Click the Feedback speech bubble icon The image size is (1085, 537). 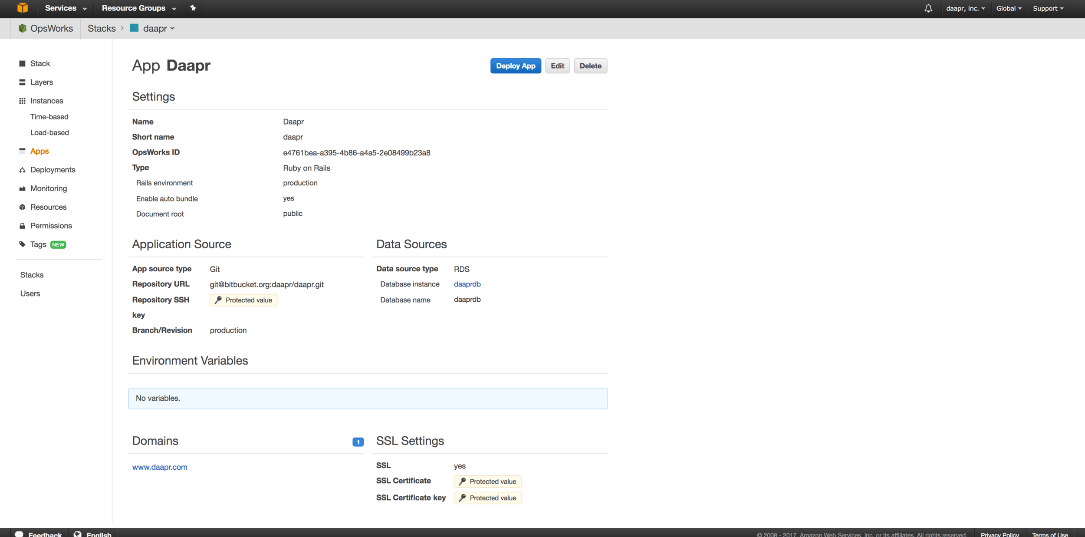tap(19, 534)
